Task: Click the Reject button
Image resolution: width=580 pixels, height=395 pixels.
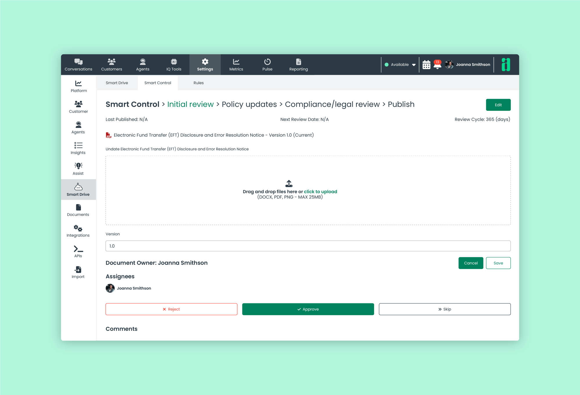Action: 171,309
